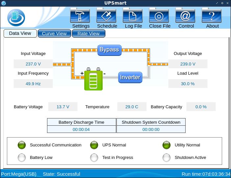Viewport: 231px width, 178px height.
Task: Open the Schedule pencil icon
Action: [107, 15]
